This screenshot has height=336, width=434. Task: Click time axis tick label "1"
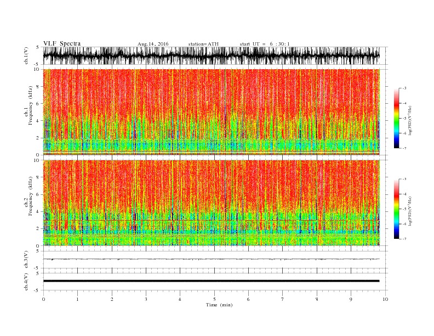pyautogui.click(x=77, y=299)
